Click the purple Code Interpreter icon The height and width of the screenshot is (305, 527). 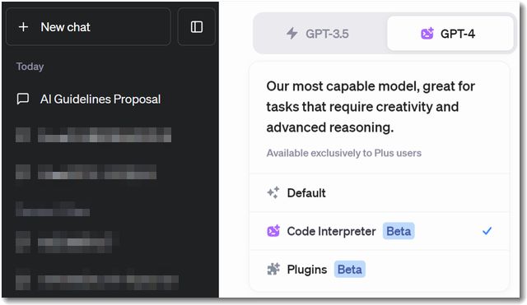273,231
